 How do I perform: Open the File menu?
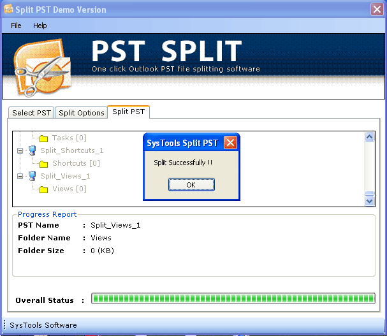click(16, 26)
